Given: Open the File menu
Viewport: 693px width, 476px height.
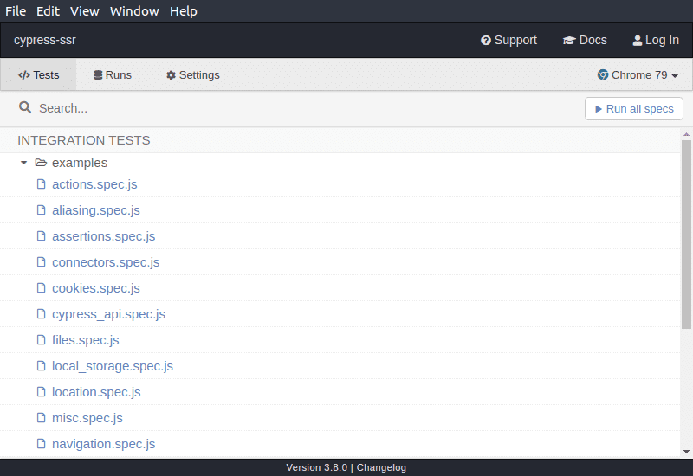Looking at the screenshot, I should pos(16,11).
